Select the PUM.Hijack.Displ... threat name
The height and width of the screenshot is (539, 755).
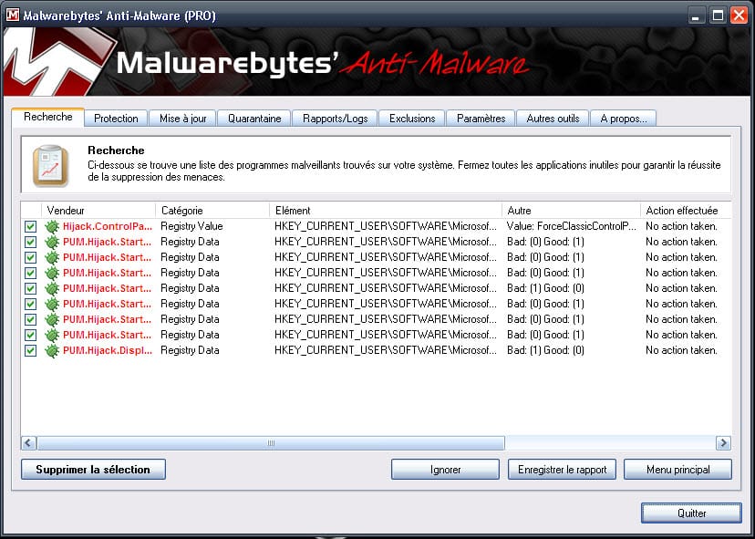108,350
